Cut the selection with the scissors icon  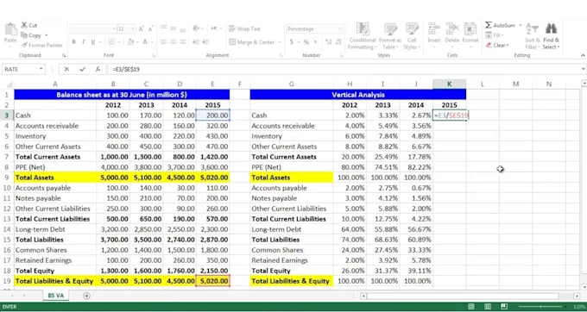24,25
